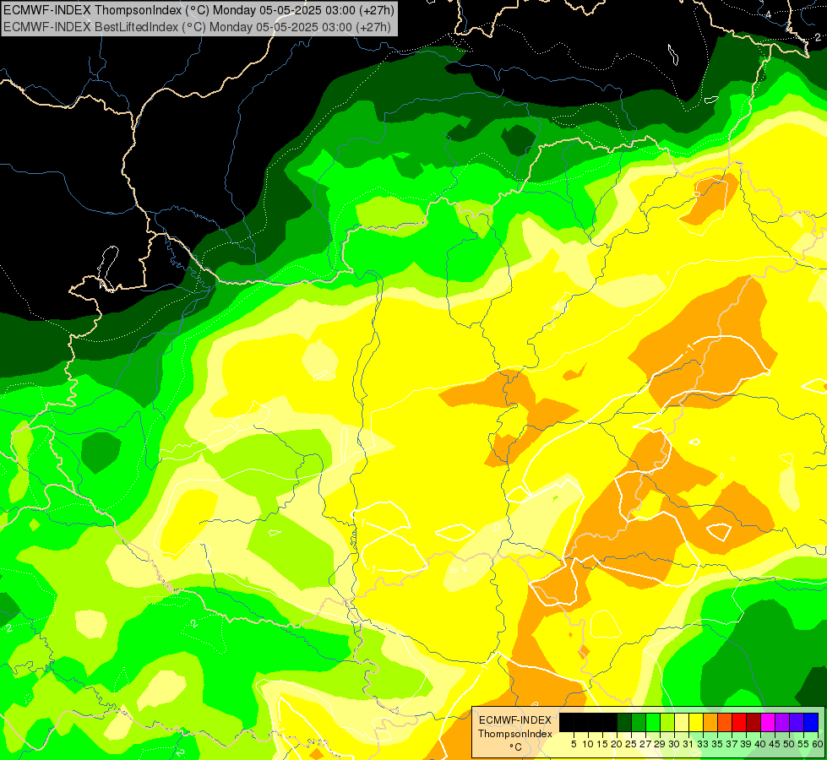Select the bright yellow 31-33 legend swatch
The height and width of the screenshot is (760, 827).
pos(696,722)
